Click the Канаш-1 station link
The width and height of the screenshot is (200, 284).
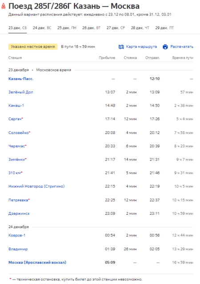(16, 106)
